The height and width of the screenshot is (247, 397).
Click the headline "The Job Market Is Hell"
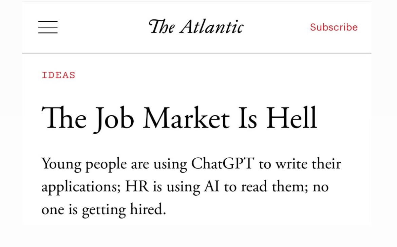pos(179,118)
